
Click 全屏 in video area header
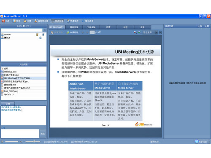[207, 26]
